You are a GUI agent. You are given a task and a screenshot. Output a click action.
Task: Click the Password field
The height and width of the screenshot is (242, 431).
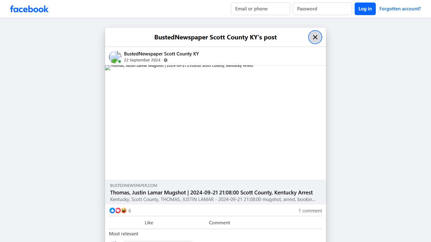(x=322, y=9)
